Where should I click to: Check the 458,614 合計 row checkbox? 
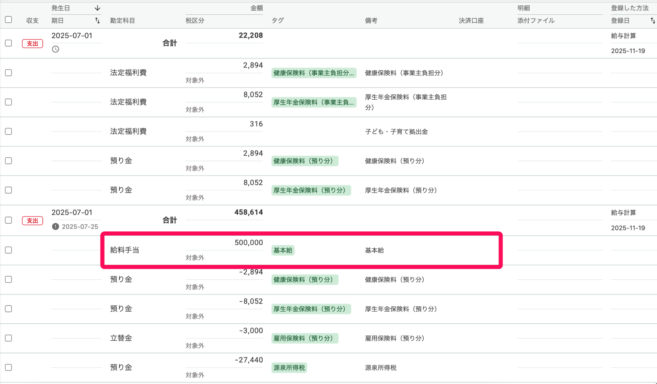[x=9, y=220]
